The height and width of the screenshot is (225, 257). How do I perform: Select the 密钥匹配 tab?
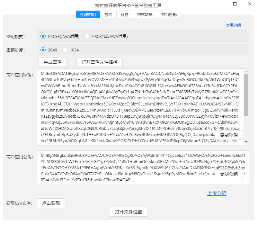tap(169, 14)
